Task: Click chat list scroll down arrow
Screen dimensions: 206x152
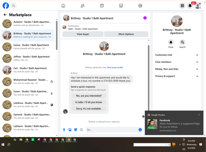Action: pyautogui.click(x=56, y=136)
